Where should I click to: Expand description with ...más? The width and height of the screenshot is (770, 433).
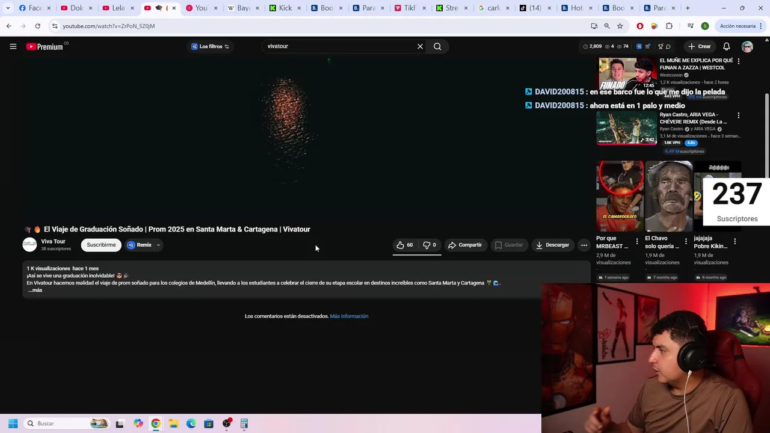click(35, 290)
